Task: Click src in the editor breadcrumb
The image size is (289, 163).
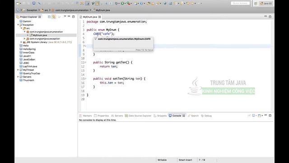Action: coord(46,10)
